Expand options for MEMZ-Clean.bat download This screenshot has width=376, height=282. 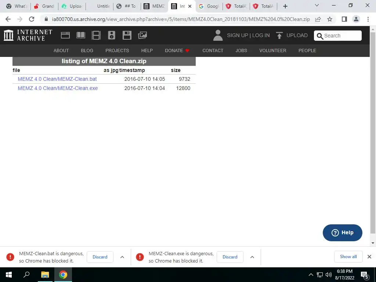[x=122, y=257]
